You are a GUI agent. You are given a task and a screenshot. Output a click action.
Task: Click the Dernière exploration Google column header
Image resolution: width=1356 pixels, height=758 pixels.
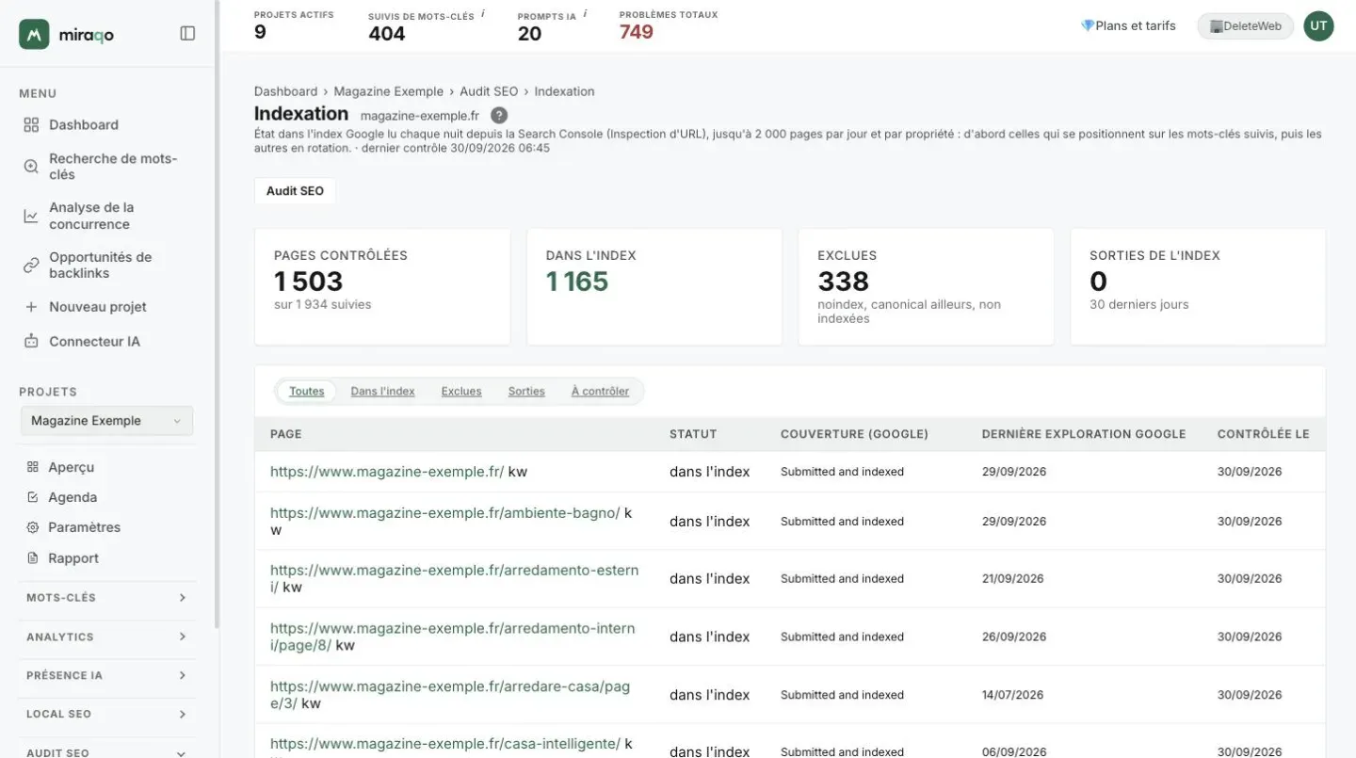click(1084, 434)
